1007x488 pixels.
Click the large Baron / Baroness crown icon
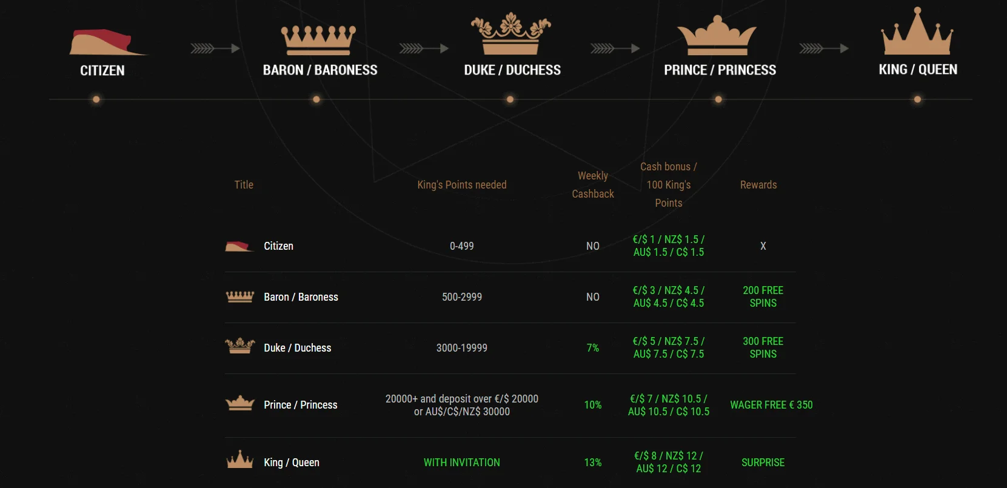pos(318,40)
